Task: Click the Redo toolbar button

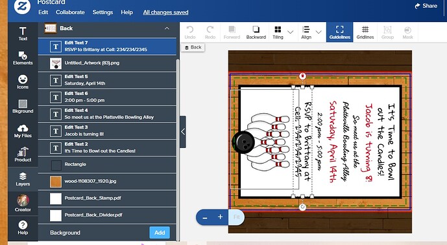Action: click(210, 32)
